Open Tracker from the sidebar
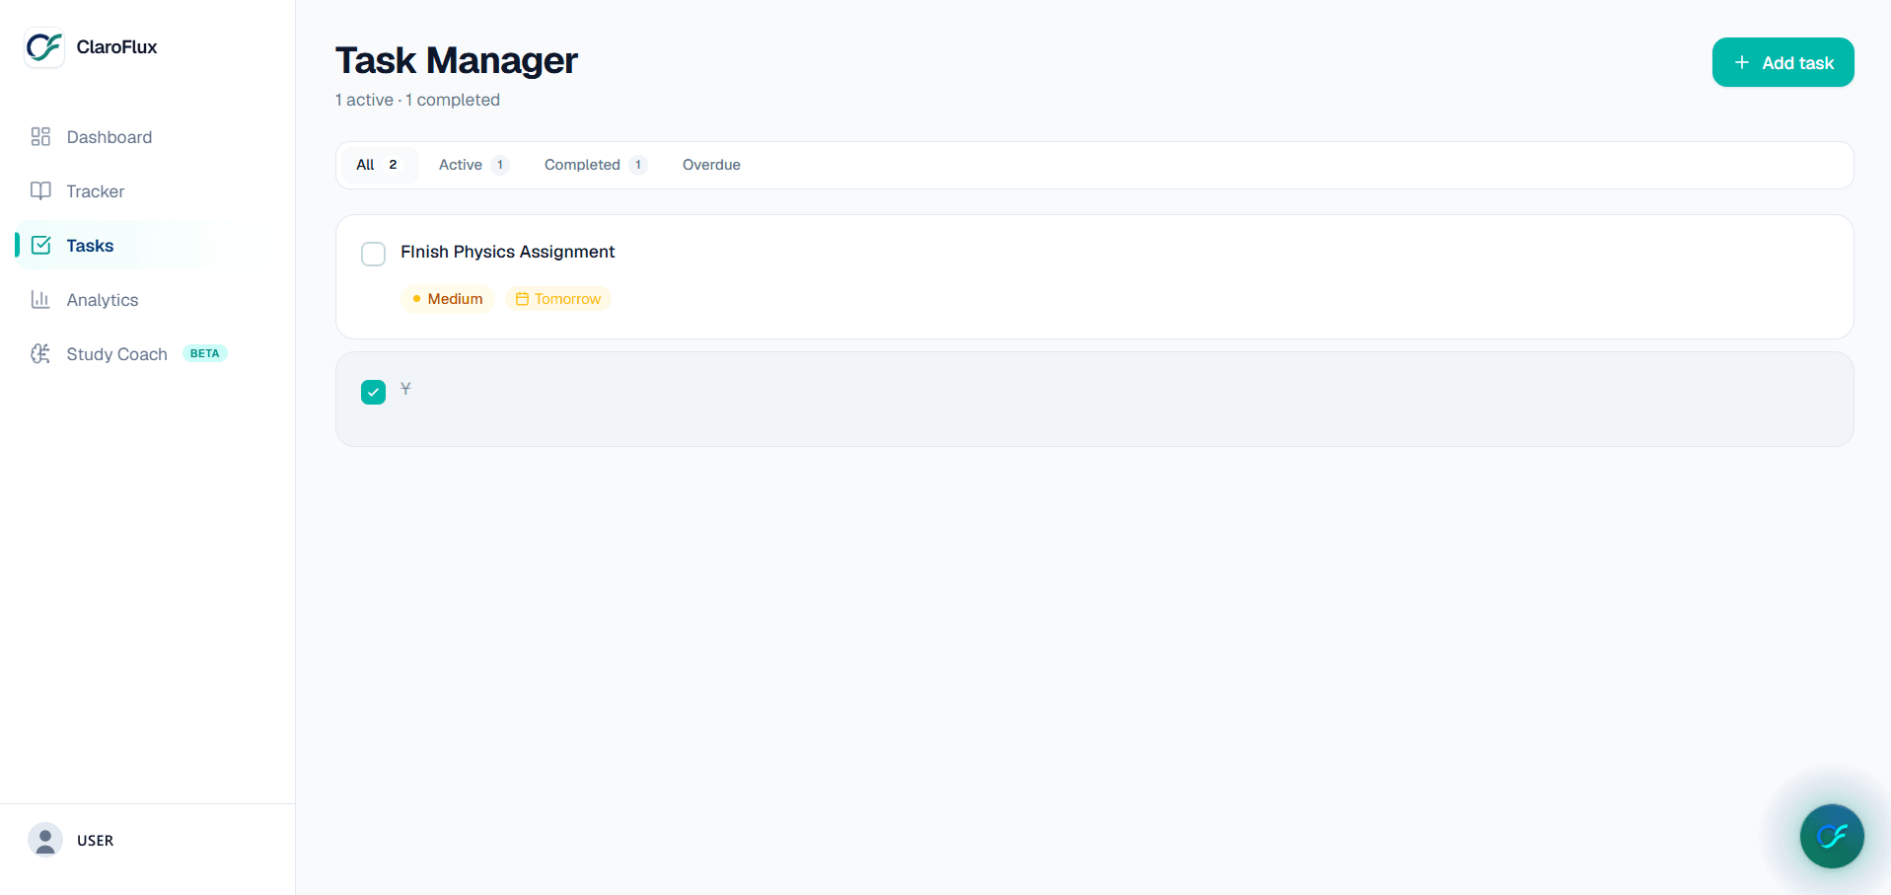 [x=142, y=191]
